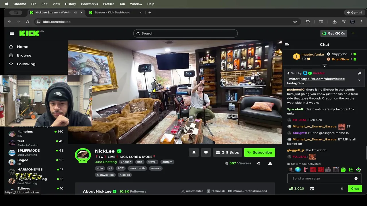Open the @AmouranthsHusband YouTube link
Screen dimensions: 367x206
point(248,191)
